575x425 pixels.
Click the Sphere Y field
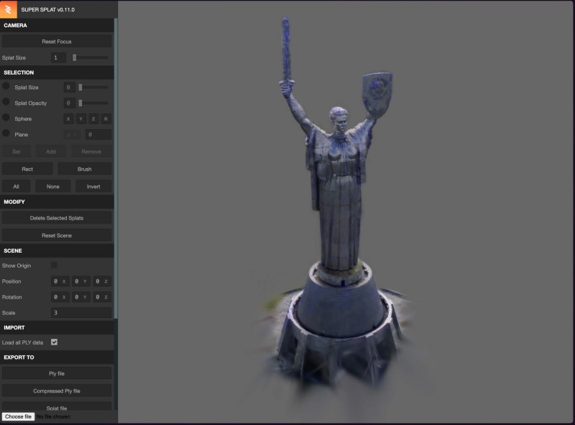[80, 118]
